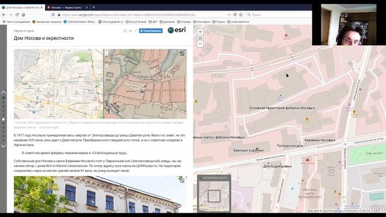Click the blue Edit button
The width and height of the screenshot is (386, 217).
[151, 31]
